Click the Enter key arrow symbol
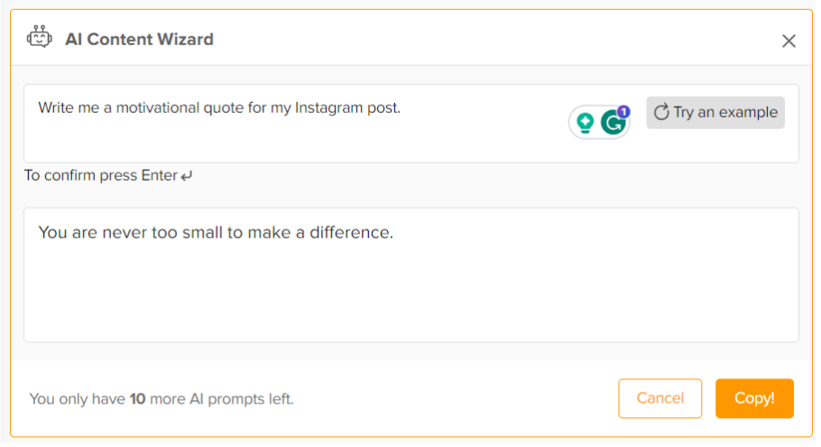The image size is (821, 447). (x=187, y=176)
